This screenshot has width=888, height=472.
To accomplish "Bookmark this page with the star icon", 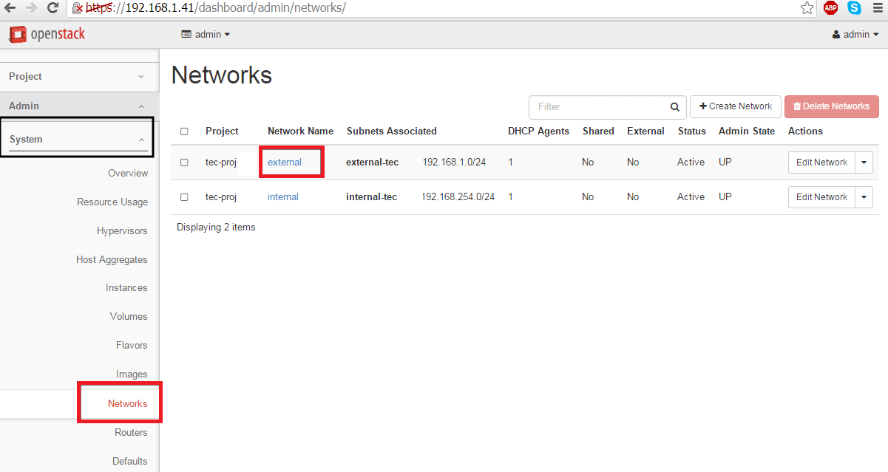I will point(807,8).
